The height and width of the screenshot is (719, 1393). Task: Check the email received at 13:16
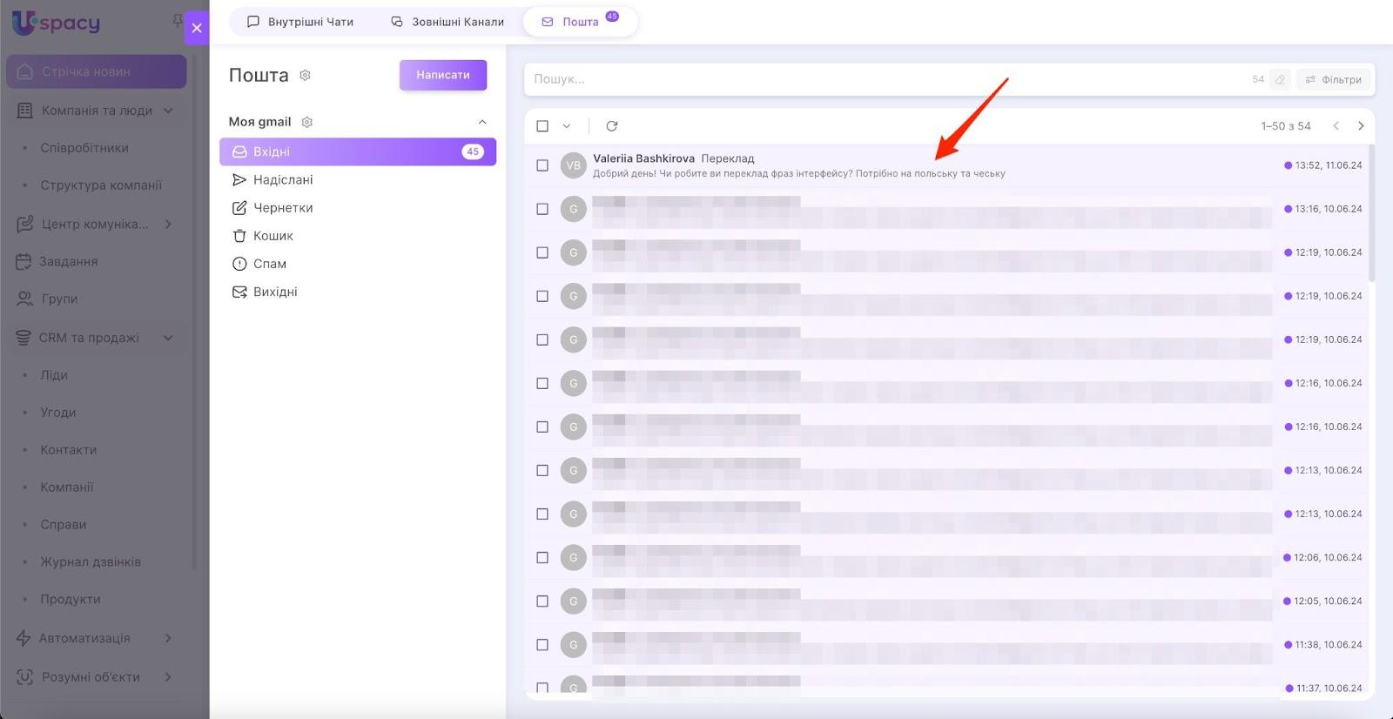point(542,209)
